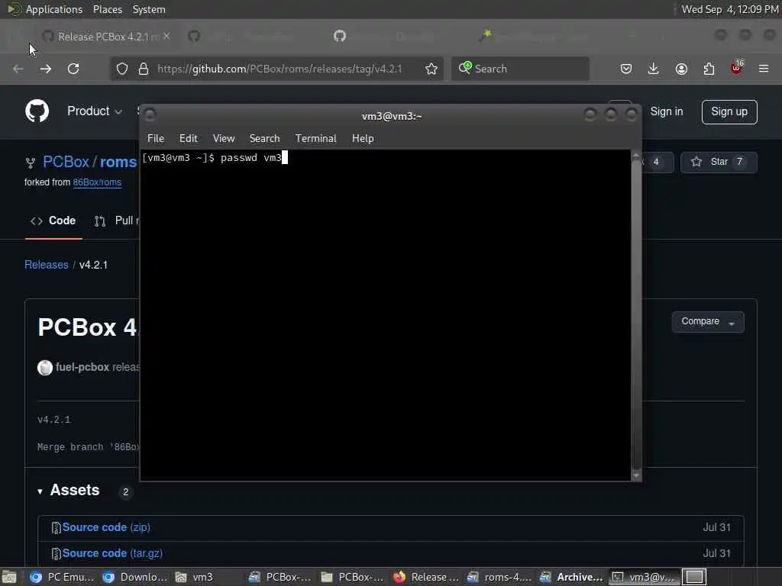Switch to the PCBox-... folder taskbar window
Image resolution: width=782 pixels, height=586 pixels.
(x=353, y=577)
